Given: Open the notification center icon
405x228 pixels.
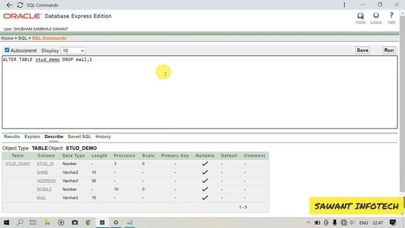Looking at the screenshot, I should click(392, 222).
